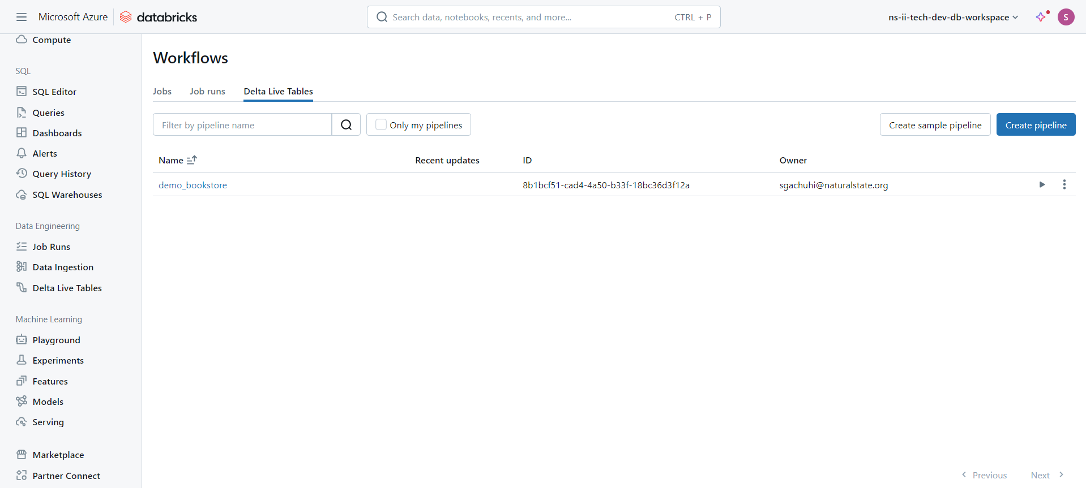Select the pipeline ID 8b1bcf51-cad4-4a50-b33f-18bc36d3f12a

coord(606,185)
